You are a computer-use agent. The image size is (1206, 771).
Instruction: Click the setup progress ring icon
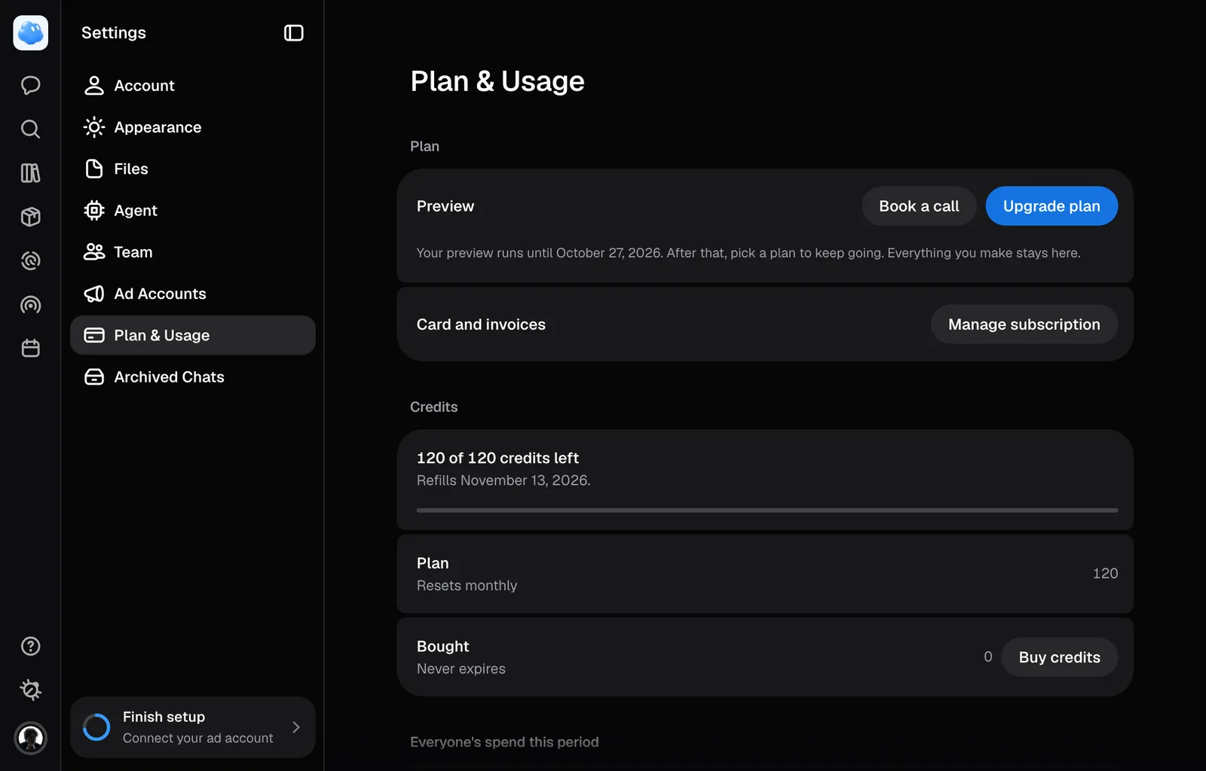pos(96,727)
